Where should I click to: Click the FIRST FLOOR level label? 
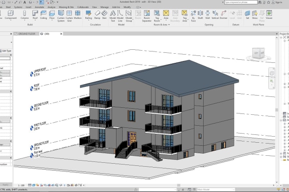coord(40,124)
